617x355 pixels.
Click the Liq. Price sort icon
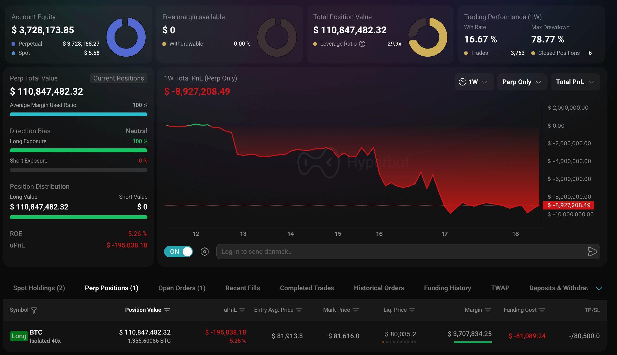(x=412, y=310)
